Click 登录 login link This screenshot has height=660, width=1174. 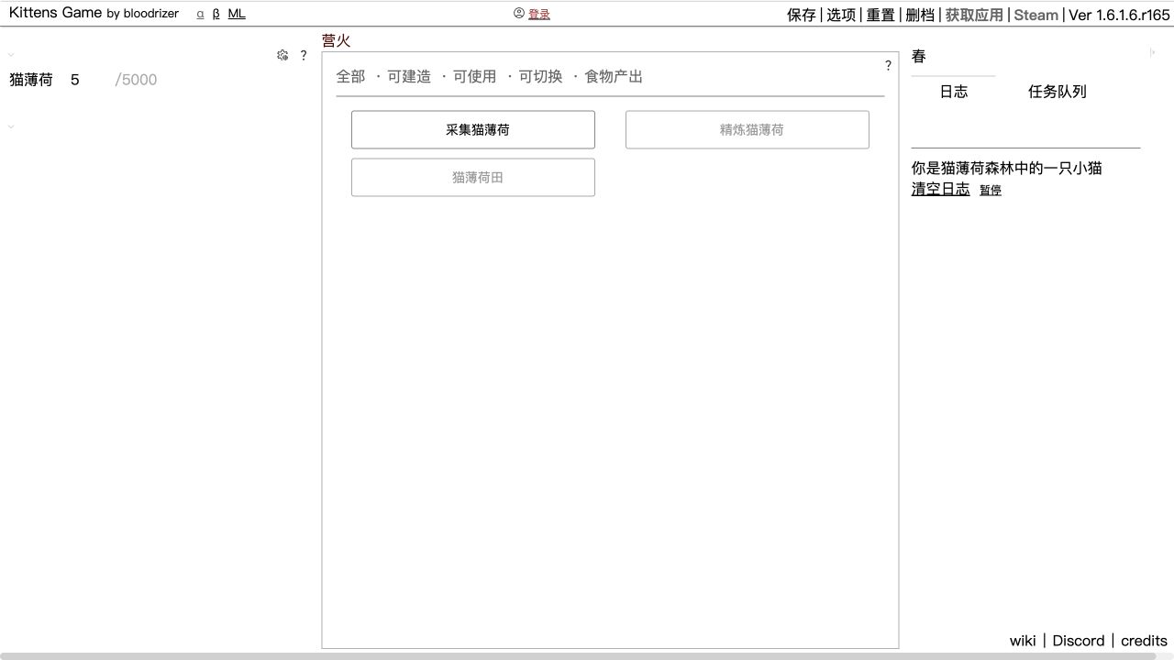(x=539, y=14)
